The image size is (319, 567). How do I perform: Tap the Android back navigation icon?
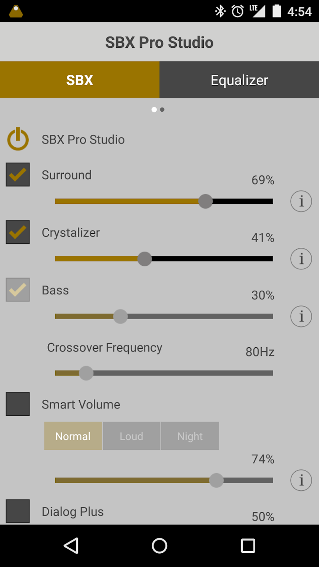coord(71,546)
